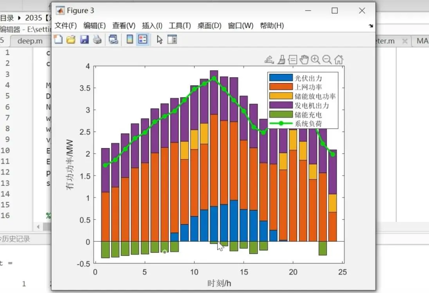
Task: Open the 帮助(H) menu
Action: click(x=272, y=26)
